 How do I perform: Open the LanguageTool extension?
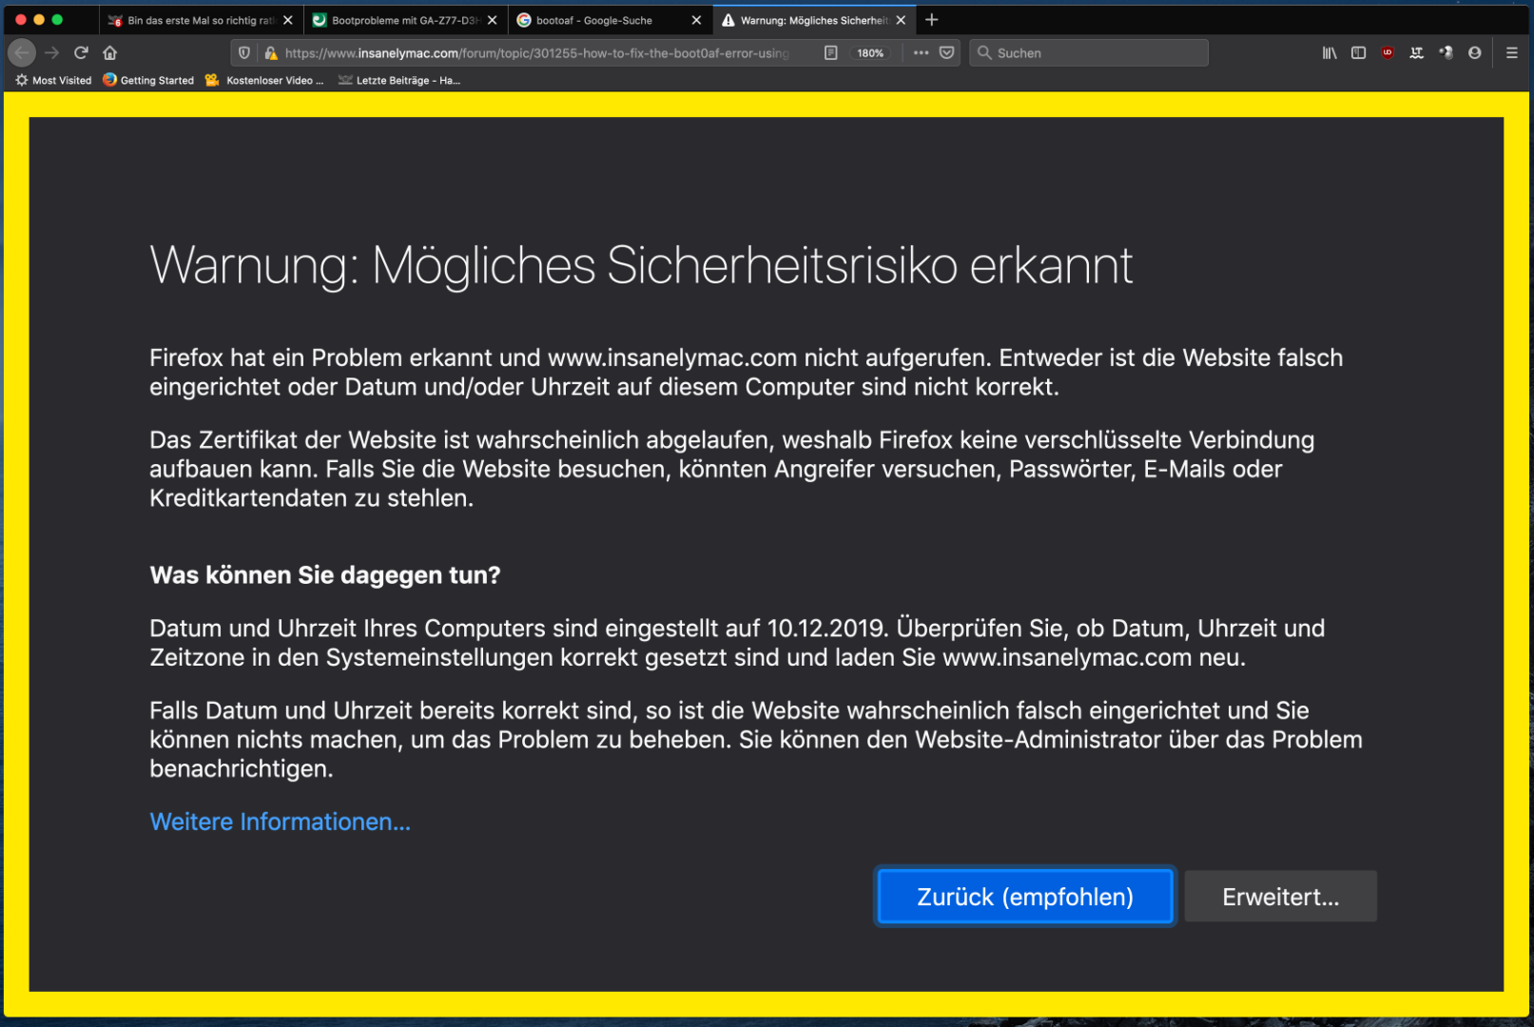click(1417, 53)
